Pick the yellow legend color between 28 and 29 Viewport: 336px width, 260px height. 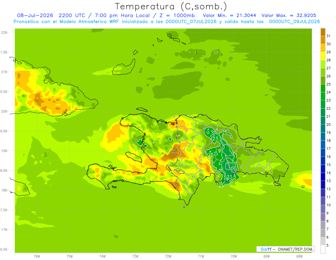[x=323, y=56]
